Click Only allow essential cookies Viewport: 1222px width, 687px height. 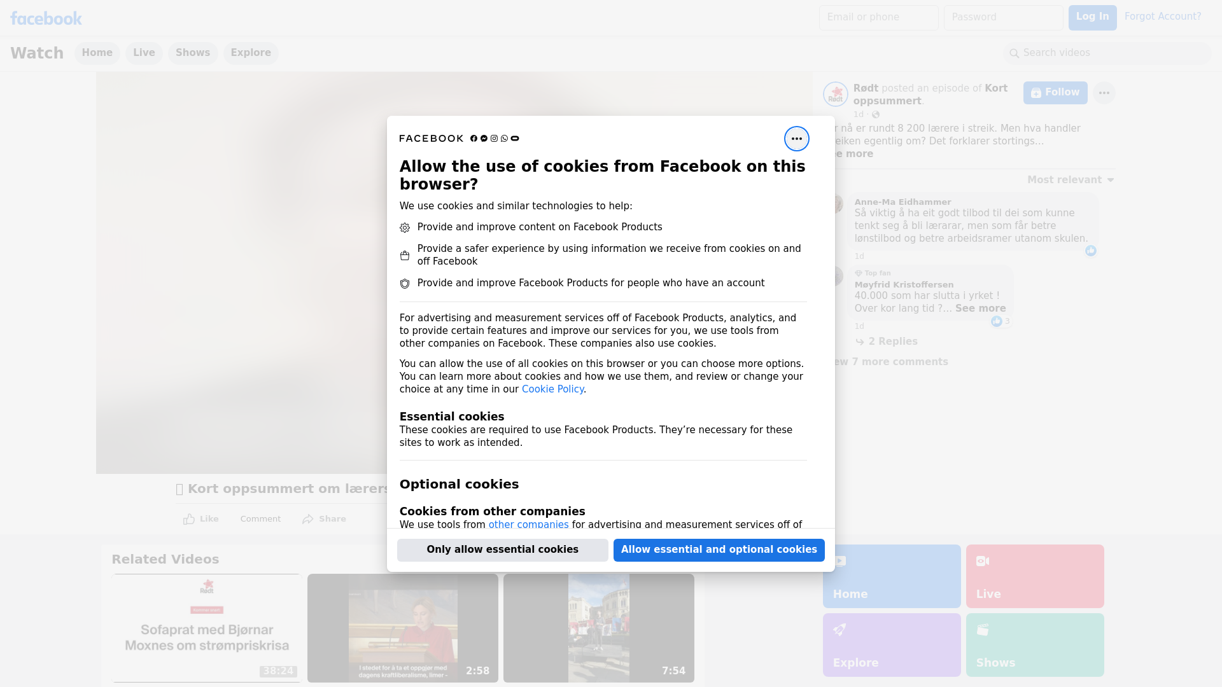click(502, 550)
